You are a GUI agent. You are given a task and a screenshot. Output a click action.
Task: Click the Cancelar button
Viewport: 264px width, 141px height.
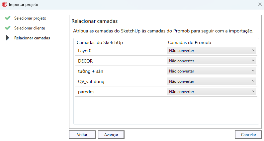click(x=248, y=135)
